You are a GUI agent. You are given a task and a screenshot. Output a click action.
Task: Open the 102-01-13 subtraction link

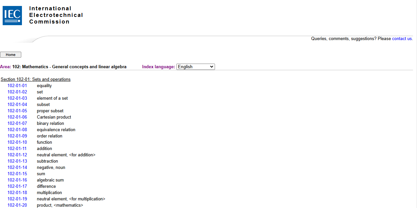tap(17, 161)
